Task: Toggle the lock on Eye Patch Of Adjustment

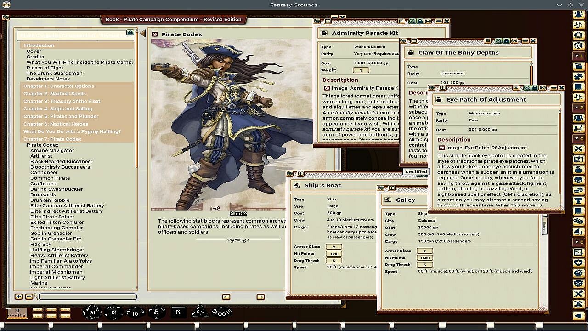Action: tap(535, 88)
